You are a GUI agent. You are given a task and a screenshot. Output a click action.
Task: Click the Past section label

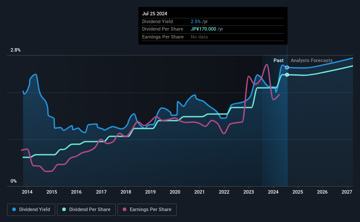[x=278, y=60]
